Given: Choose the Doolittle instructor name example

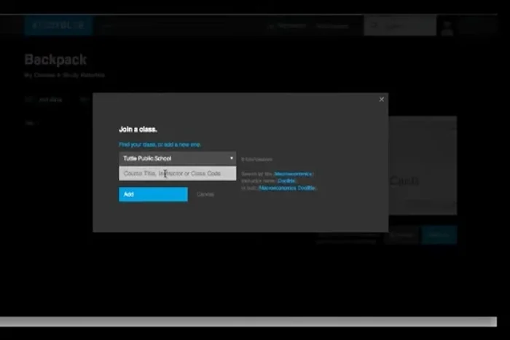Looking at the screenshot, I should [x=286, y=181].
